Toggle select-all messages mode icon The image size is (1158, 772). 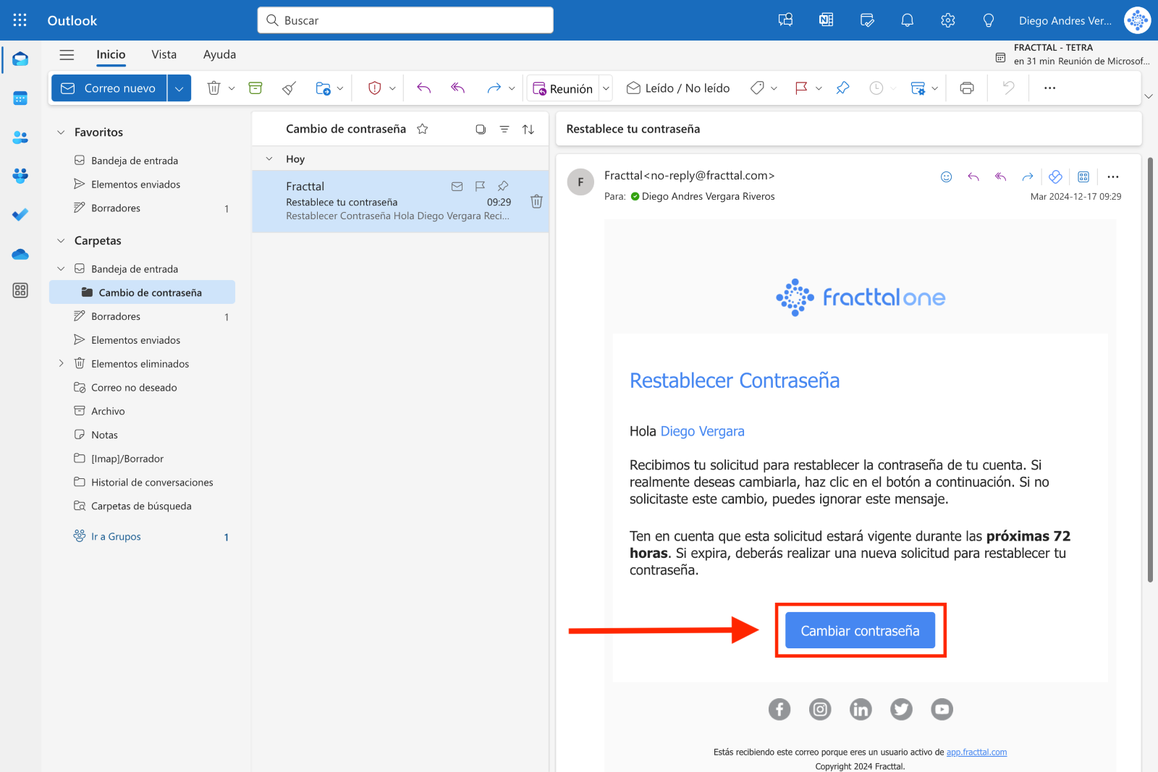481,129
